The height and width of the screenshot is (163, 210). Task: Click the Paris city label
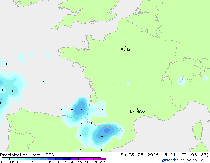pyautogui.click(x=125, y=50)
